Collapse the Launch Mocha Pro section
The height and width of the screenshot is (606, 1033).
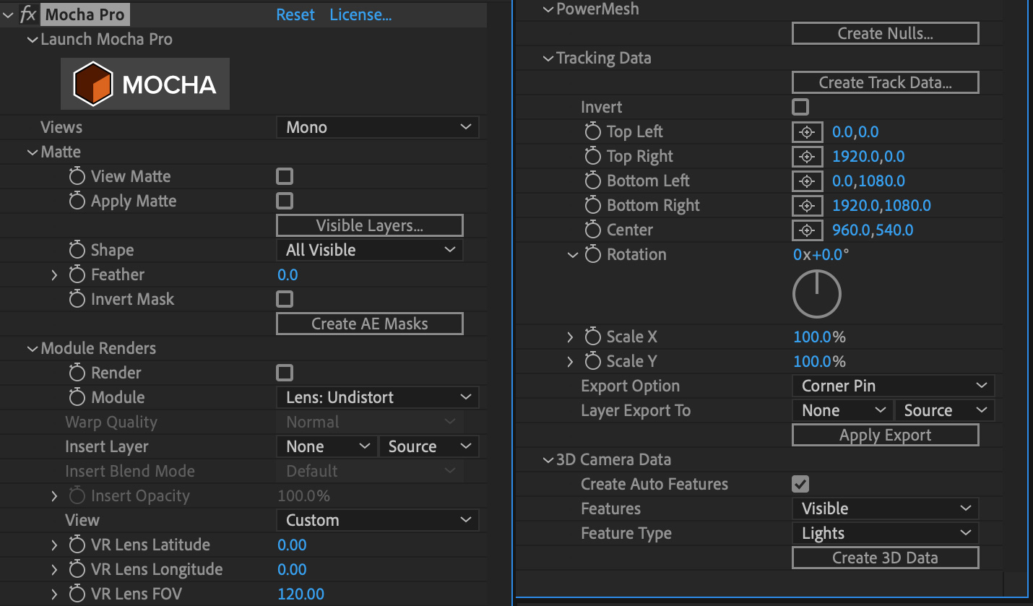coord(33,39)
